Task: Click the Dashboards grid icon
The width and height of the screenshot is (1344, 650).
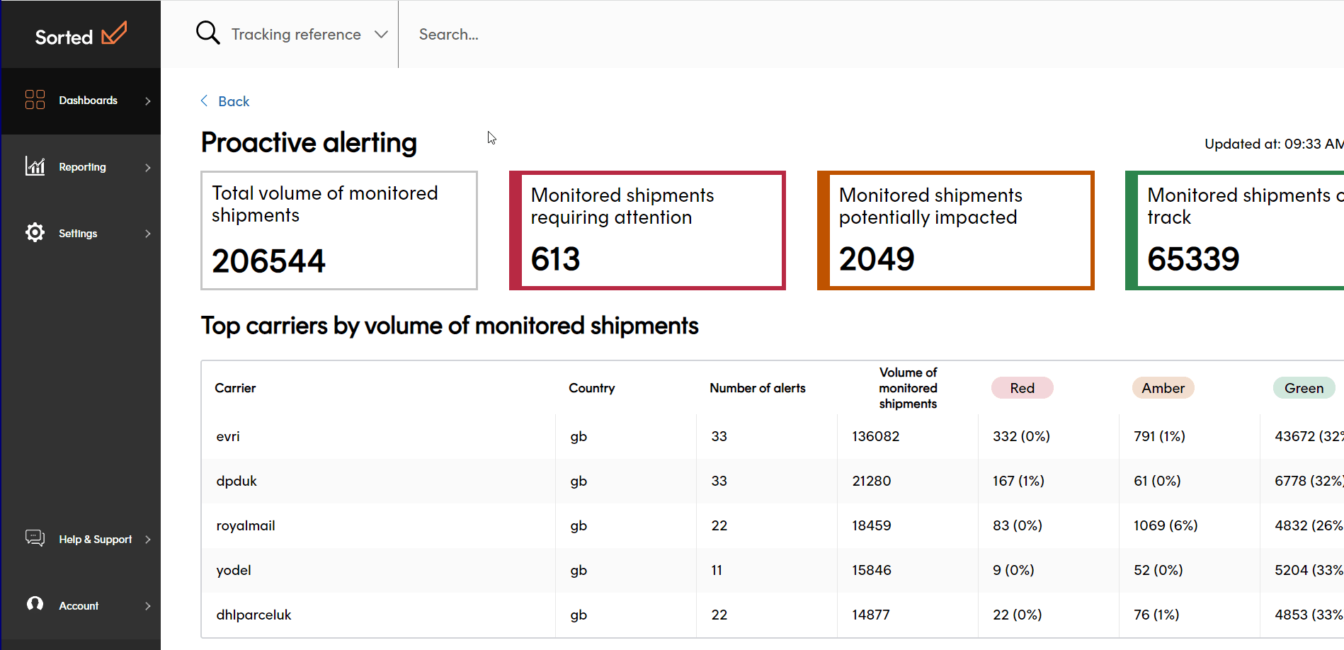Action: tap(35, 100)
